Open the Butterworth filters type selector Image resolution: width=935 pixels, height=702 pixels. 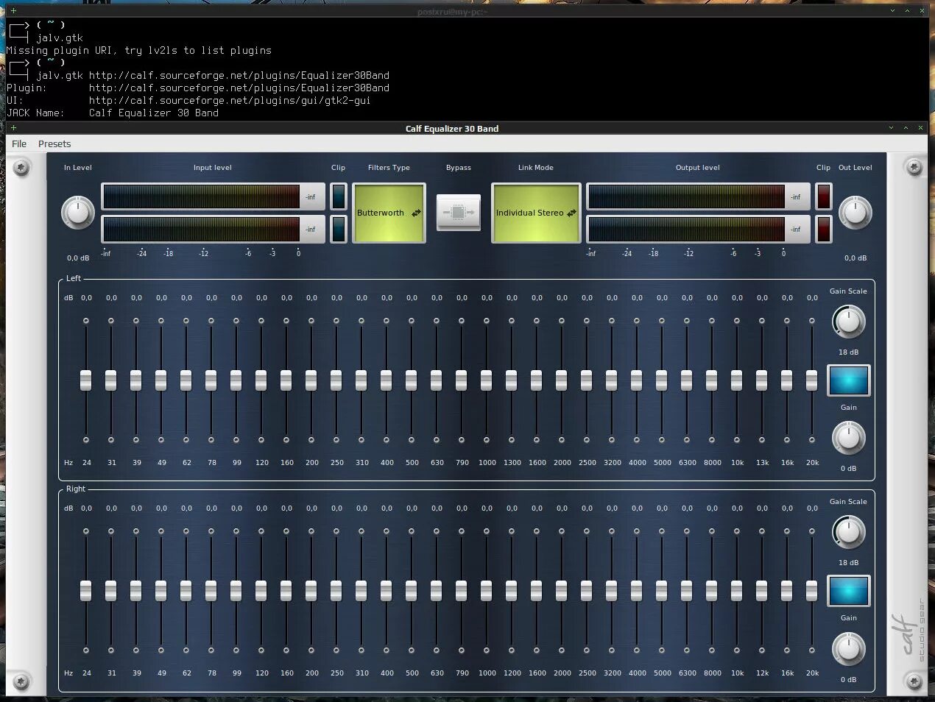click(389, 213)
